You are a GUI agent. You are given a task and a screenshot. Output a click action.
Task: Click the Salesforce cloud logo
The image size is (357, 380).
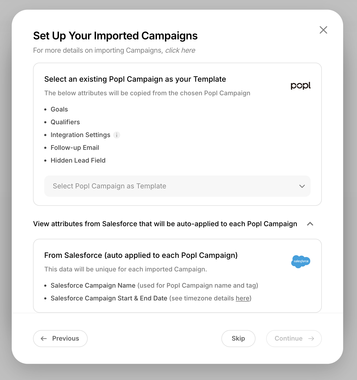(x=301, y=261)
